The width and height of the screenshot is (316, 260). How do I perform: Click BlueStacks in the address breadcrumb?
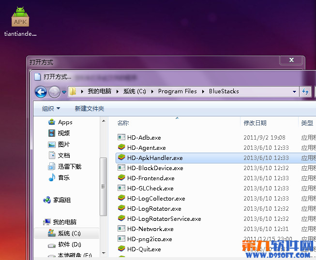coord(224,91)
